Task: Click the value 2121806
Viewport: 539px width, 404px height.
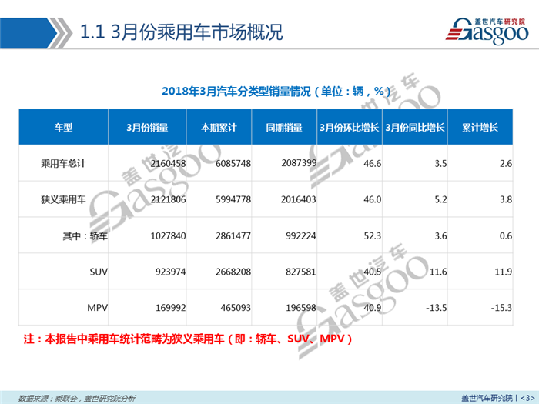Action: [168, 199]
